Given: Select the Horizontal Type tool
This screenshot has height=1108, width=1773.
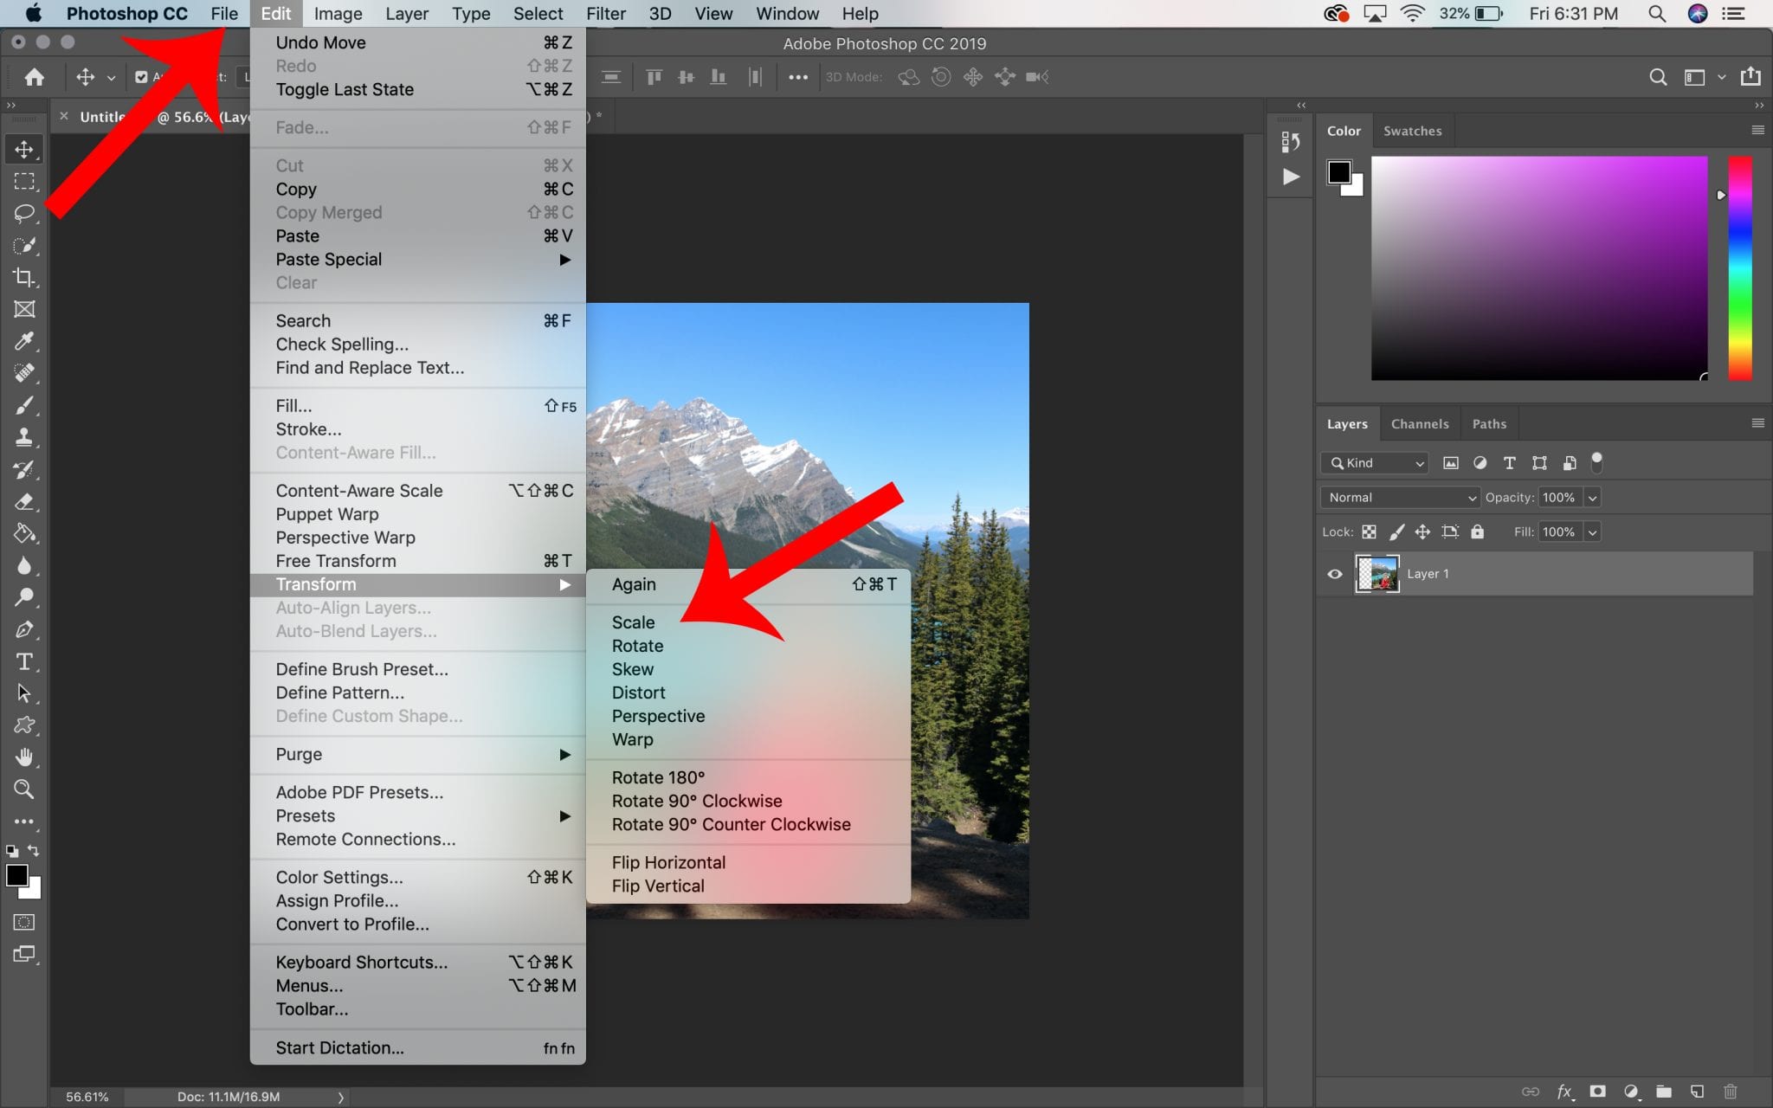Looking at the screenshot, I should pyautogui.click(x=23, y=660).
